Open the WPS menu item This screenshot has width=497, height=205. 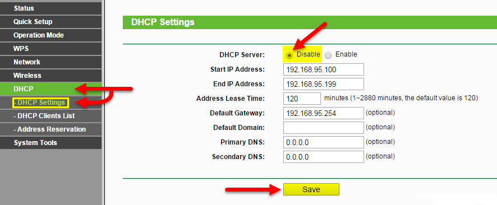(x=50, y=49)
